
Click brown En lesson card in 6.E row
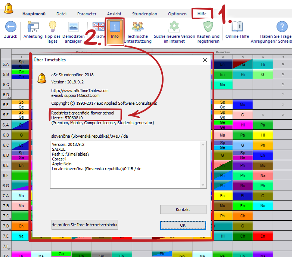pyautogui.click(x=21, y=165)
